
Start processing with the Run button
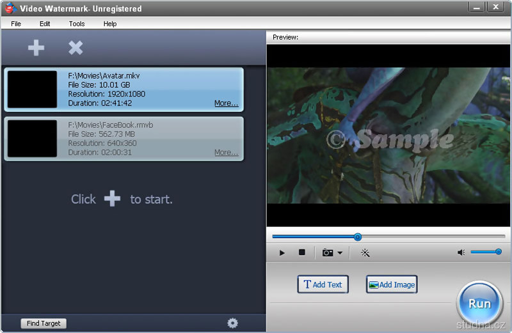[x=479, y=304]
